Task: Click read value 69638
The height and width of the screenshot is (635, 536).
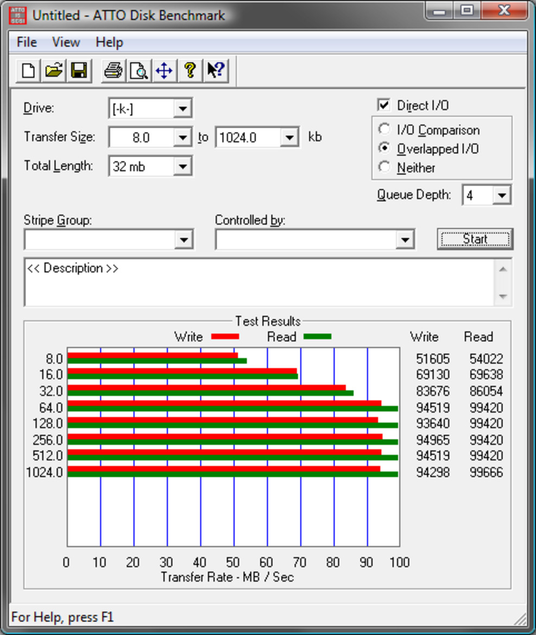Action: click(486, 375)
